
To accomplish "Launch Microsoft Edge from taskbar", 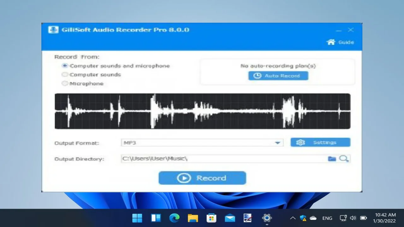I will (174, 218).
